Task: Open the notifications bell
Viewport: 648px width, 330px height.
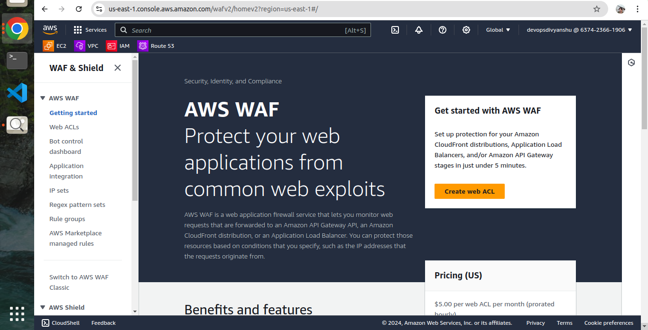Action: (418, 30)
